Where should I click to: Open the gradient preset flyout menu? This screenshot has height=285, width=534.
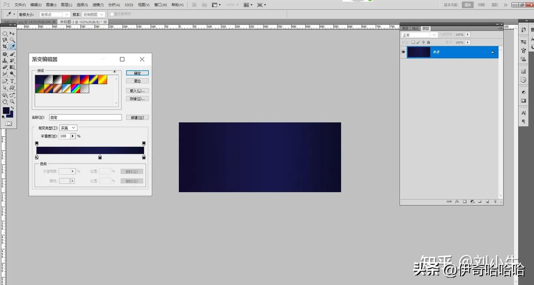point(115,72)
